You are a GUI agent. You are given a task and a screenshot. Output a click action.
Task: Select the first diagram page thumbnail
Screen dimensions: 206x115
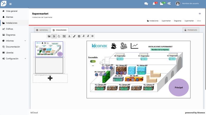click(x=49, y=49)
